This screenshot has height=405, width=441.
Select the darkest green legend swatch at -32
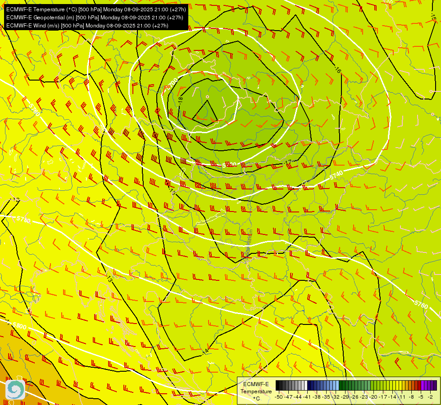coord(341,385)
